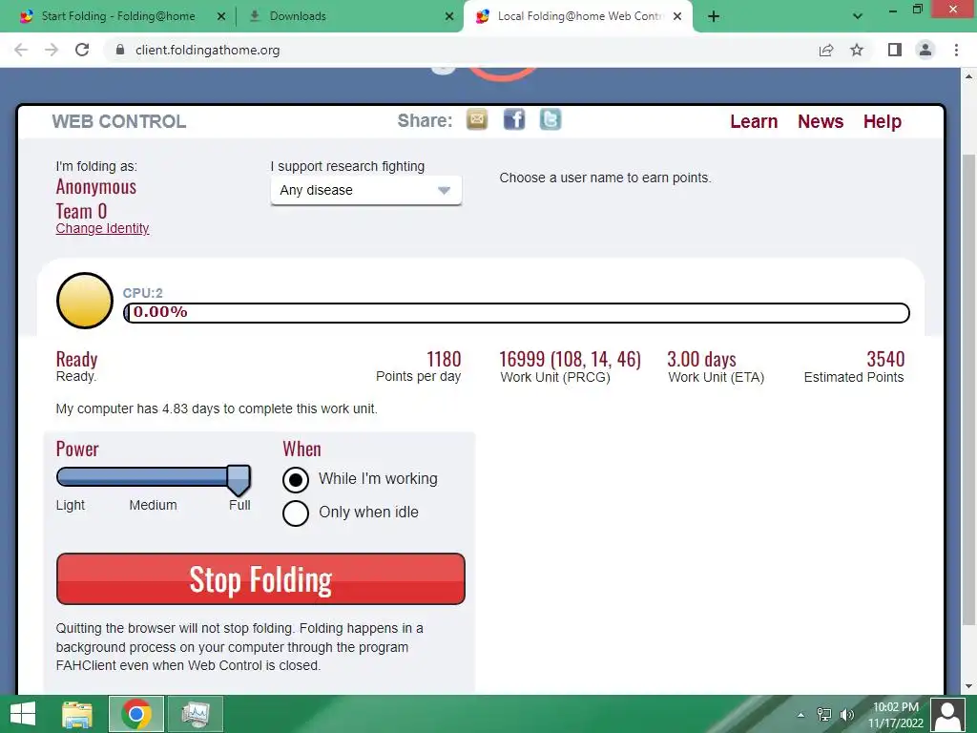Close the Downloads tab
Screen dimensions: 977x733
tap(449, 16)
